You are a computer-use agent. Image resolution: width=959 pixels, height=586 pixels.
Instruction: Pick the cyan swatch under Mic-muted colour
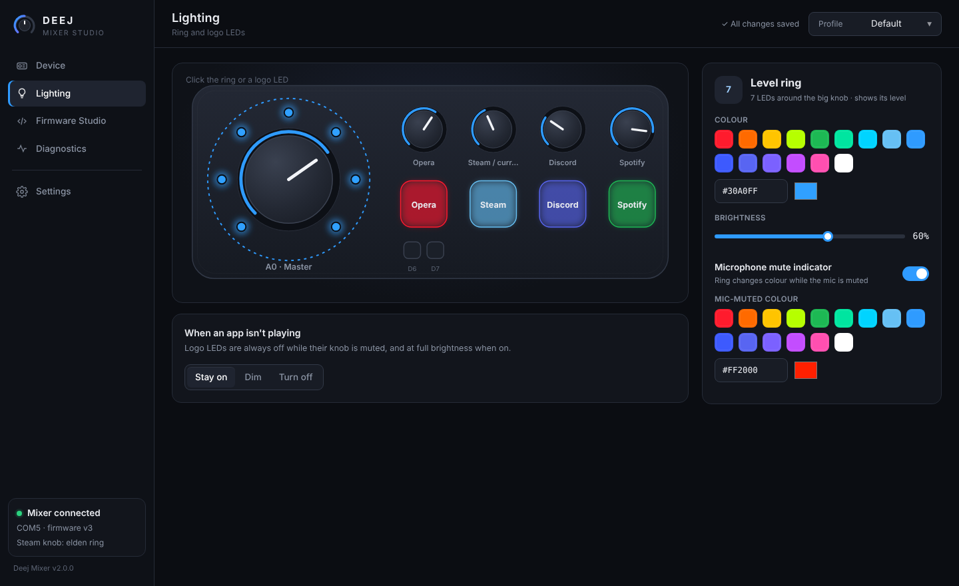tap(868, 318)
